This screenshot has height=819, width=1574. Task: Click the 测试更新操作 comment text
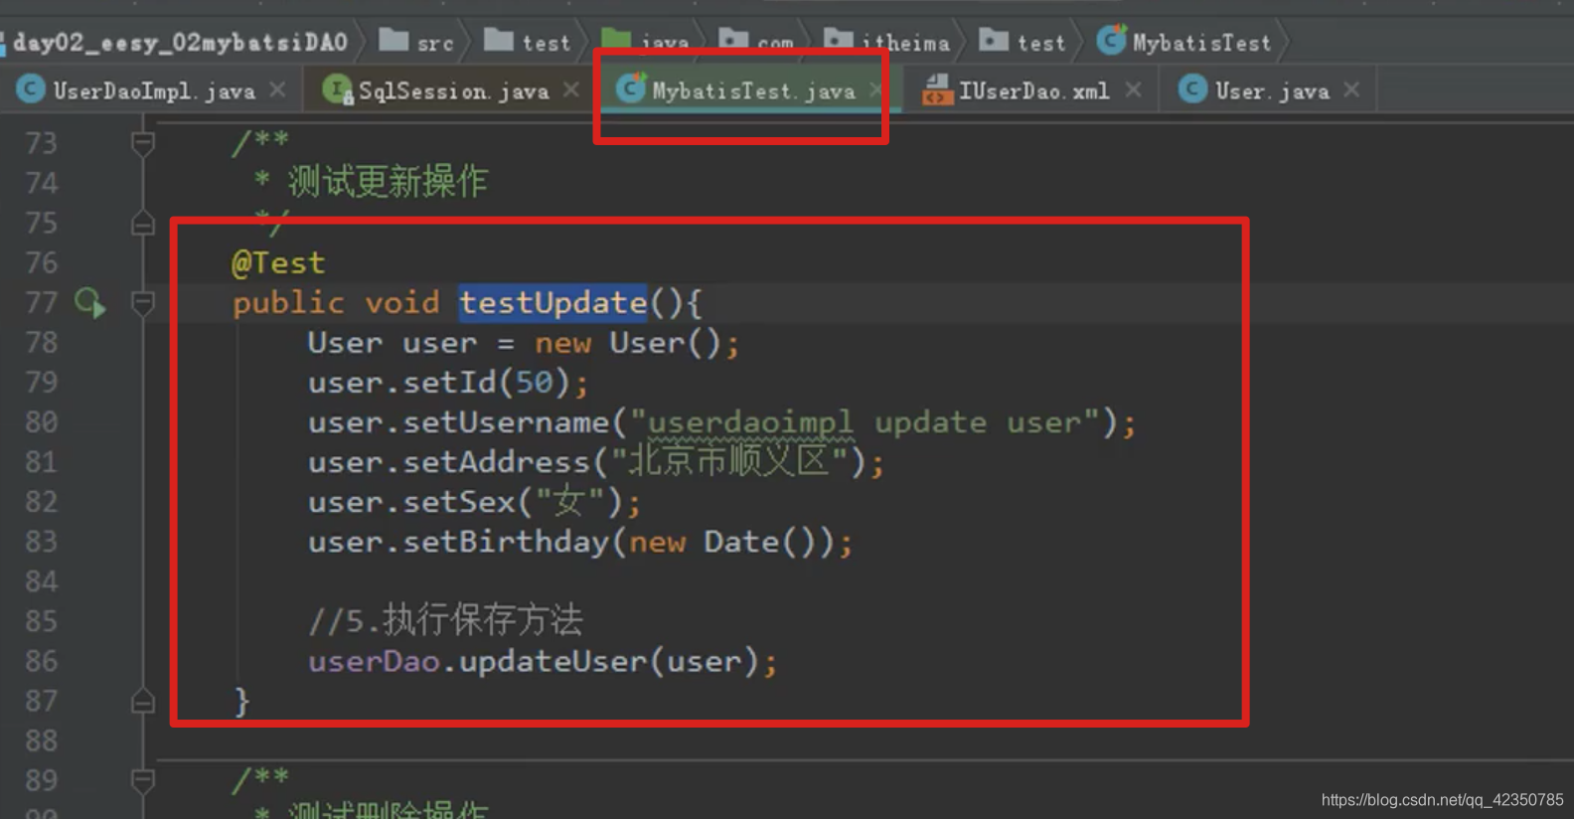click(388, 182)
